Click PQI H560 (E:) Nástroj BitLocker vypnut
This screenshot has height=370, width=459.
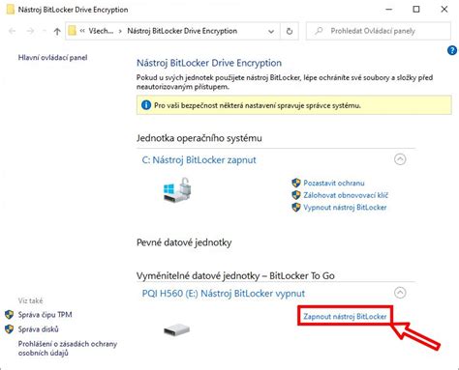click(224, 294)
